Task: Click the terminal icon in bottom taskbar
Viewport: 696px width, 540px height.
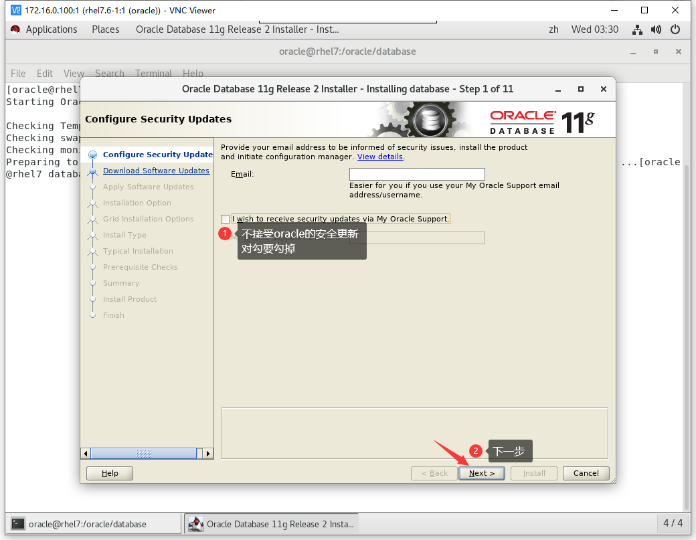Action: pos(18,523)
